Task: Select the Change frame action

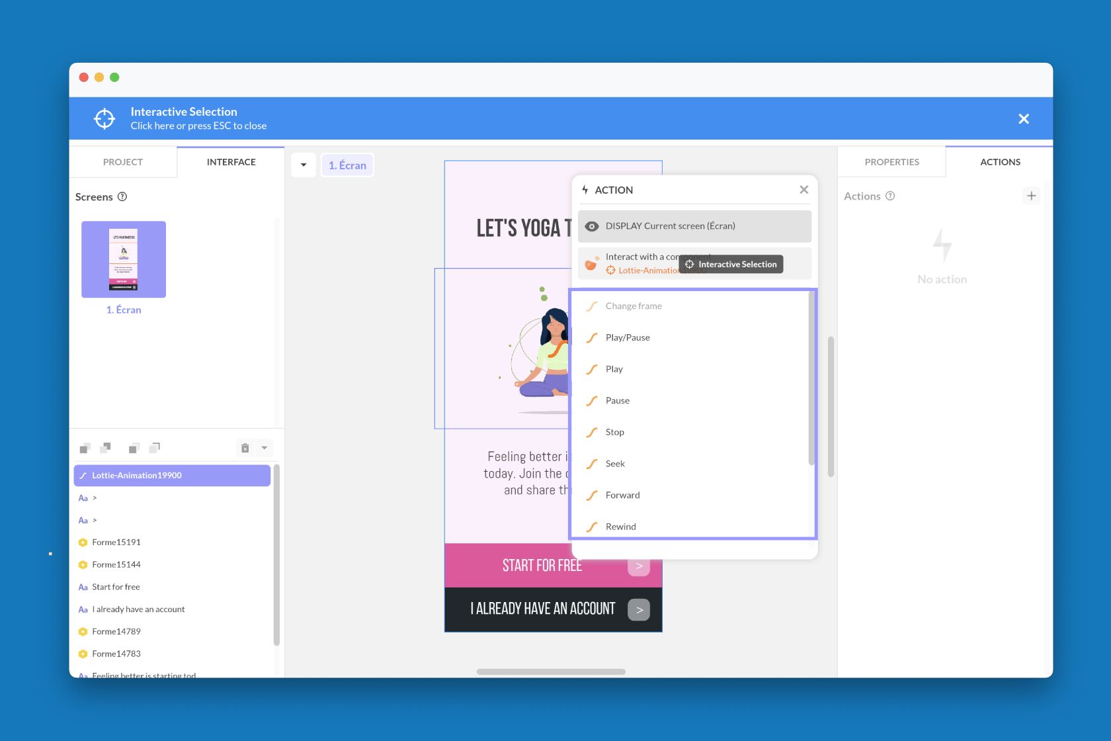Action: coord(633,306)
